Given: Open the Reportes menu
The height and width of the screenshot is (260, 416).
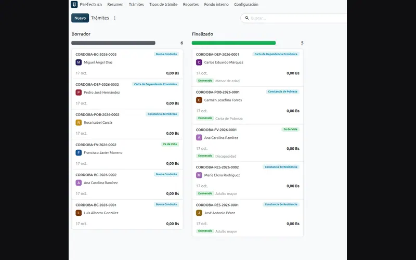Looking at the screenshot, I should pos(191,5).
